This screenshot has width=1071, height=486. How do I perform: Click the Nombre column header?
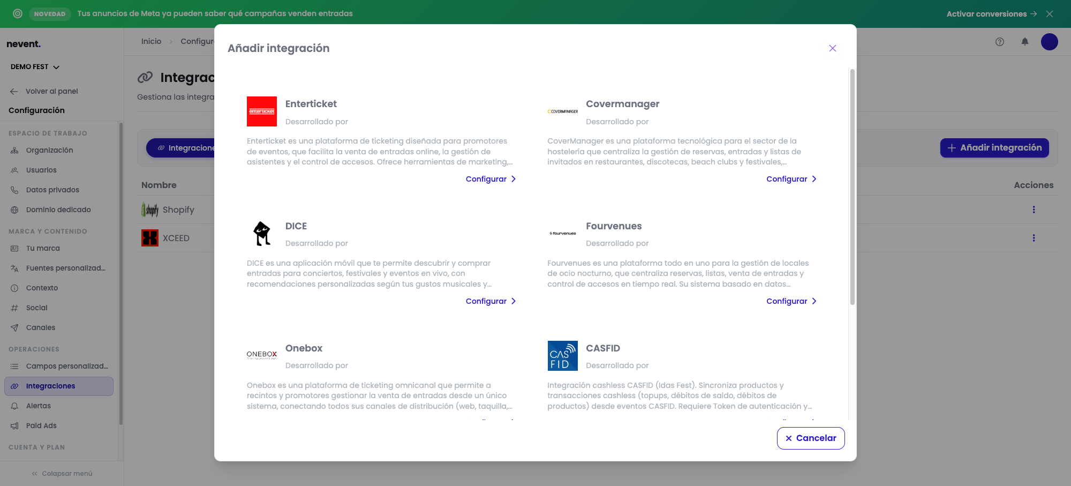(x=159, y=185)
